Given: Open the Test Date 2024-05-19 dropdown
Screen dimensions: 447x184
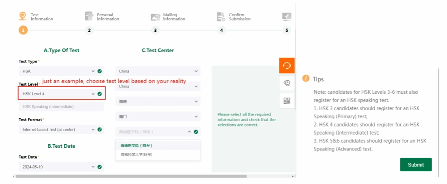Looking at the screenshot, I should point(61,167).
